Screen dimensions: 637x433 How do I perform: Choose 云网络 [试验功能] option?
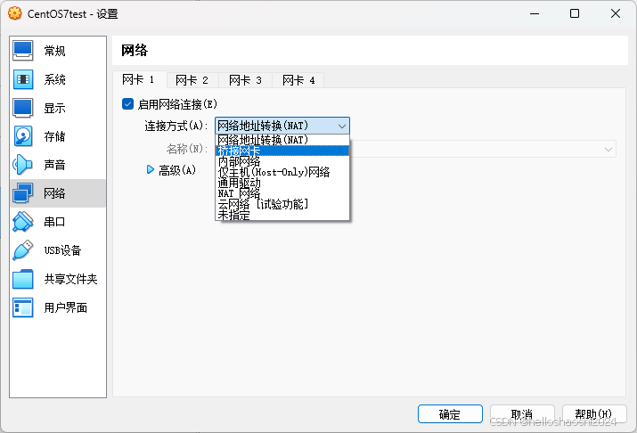click(282, 204)
